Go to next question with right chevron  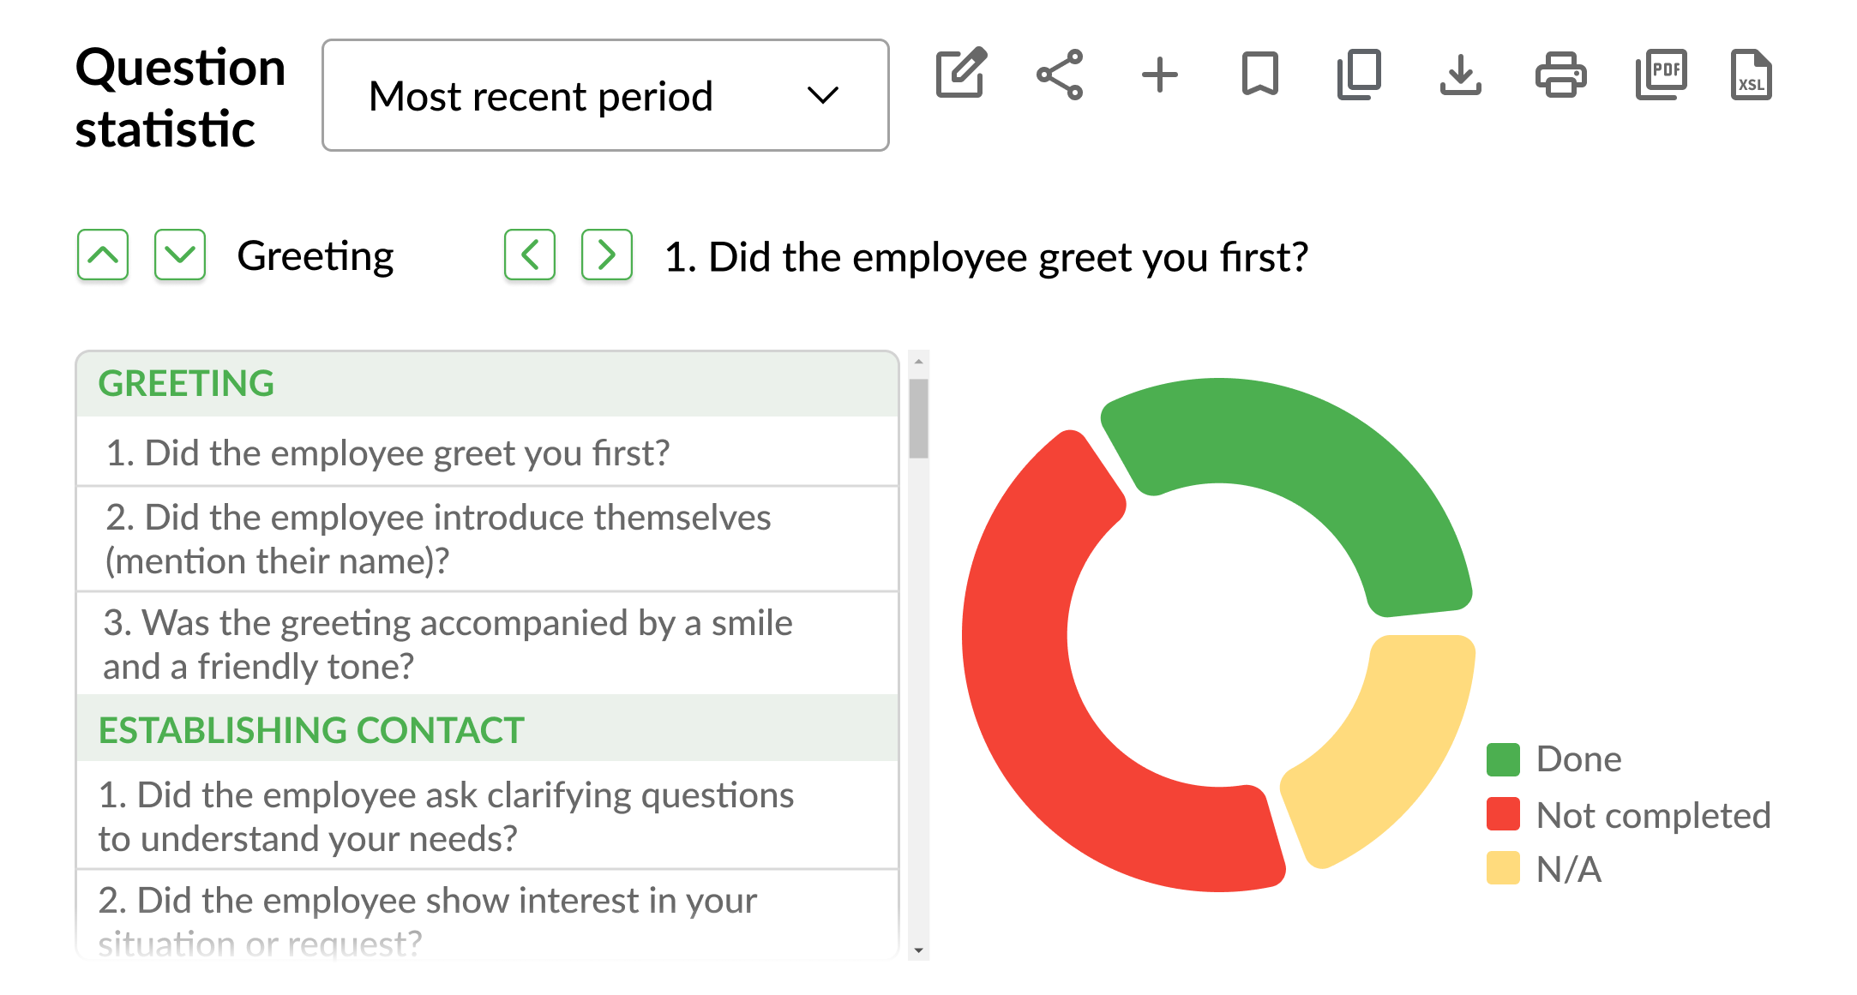click(607, 255)
